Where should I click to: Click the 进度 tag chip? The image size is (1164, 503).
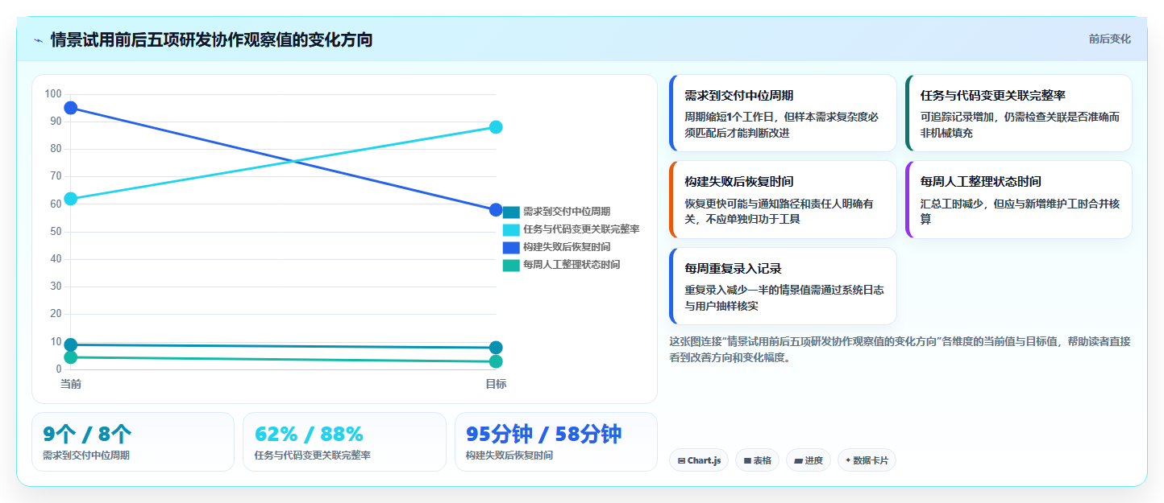point(809,460)
